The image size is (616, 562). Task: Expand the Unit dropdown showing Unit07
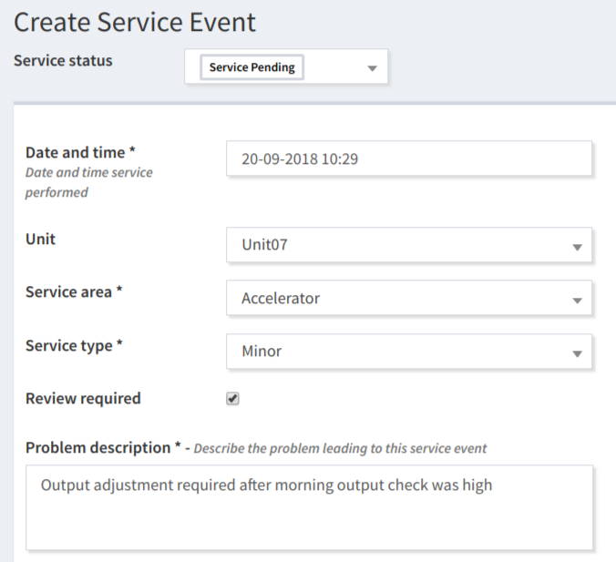[x=409, y=245]
